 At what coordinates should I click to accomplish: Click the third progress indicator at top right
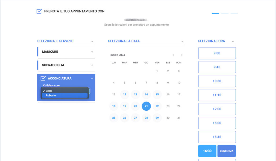point(234,13)
